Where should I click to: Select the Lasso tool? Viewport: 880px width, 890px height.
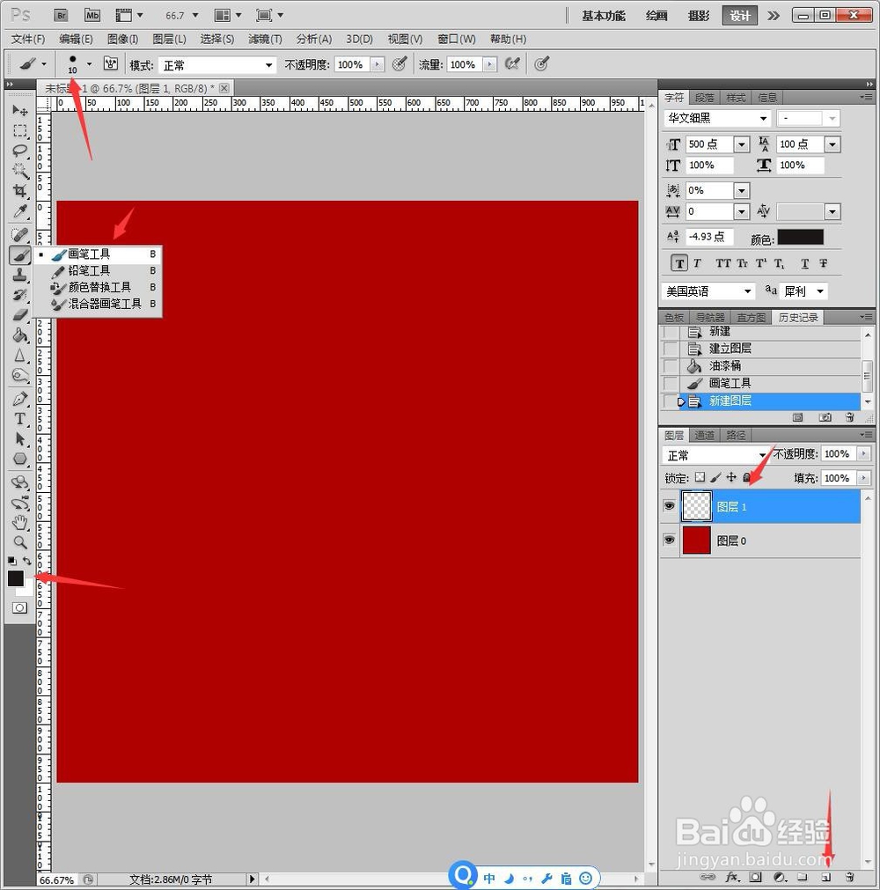point(20,151)
